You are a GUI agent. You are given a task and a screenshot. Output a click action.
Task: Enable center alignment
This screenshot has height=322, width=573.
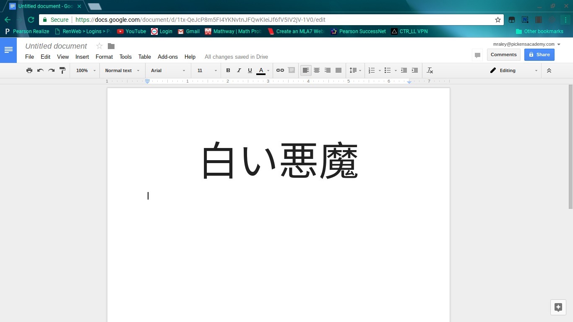[x=317, y=70]
